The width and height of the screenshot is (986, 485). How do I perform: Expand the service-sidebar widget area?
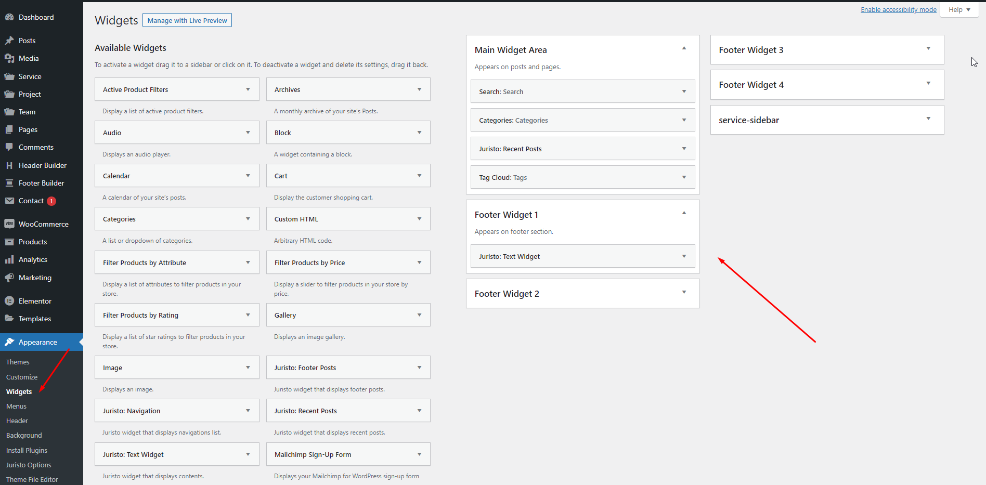(928, 119)
